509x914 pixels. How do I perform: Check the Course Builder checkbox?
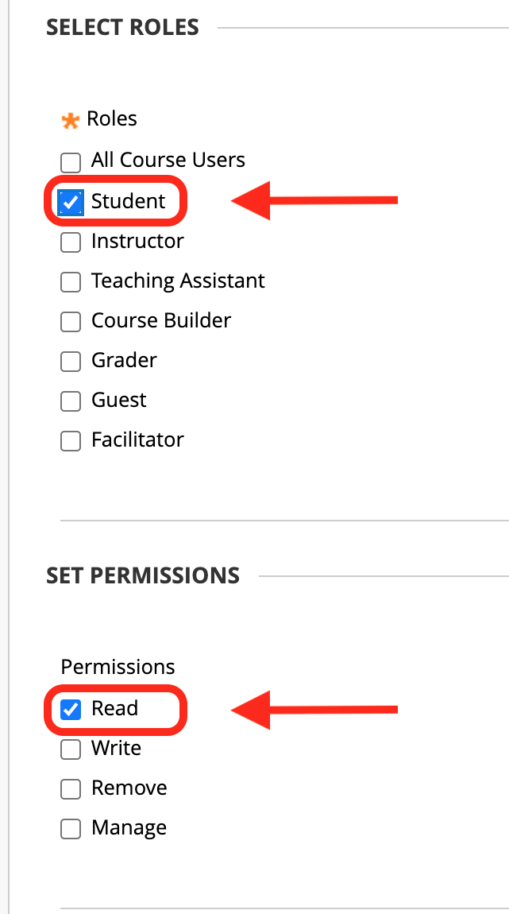click(71, 322)
